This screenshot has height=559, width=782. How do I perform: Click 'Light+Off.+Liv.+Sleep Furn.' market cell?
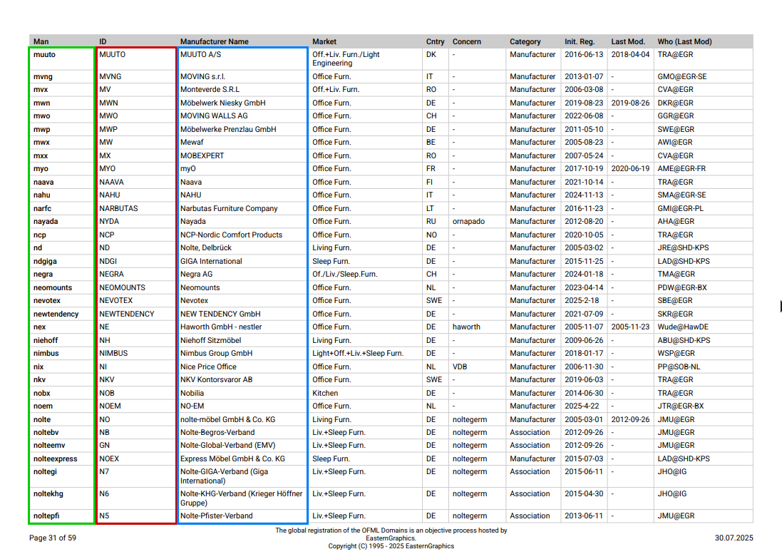click(x=358, y=354)
